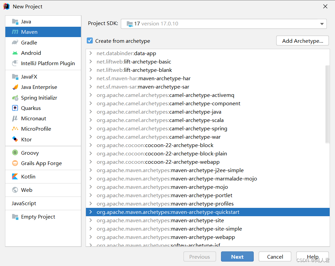This screenshot has height=266, width=335.
Task: Expand cocoon-22-archetype-webapp node
Action: 91,162
